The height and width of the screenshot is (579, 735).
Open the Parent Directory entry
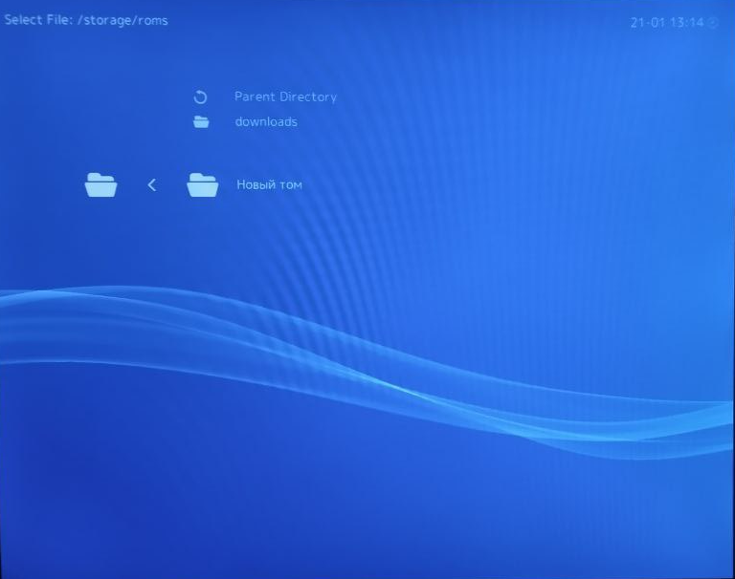point(285,96)
